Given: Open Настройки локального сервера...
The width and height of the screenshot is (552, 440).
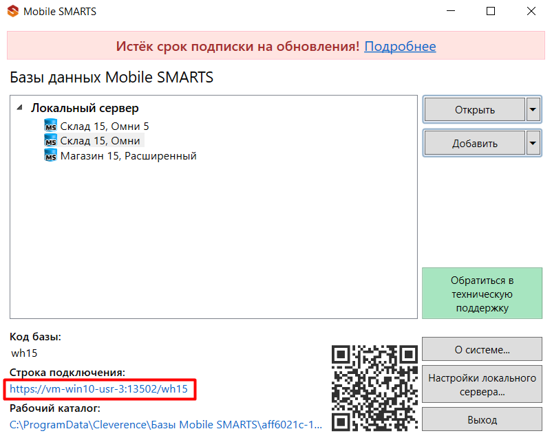Looking at the screenshot, I should point(482,384).
